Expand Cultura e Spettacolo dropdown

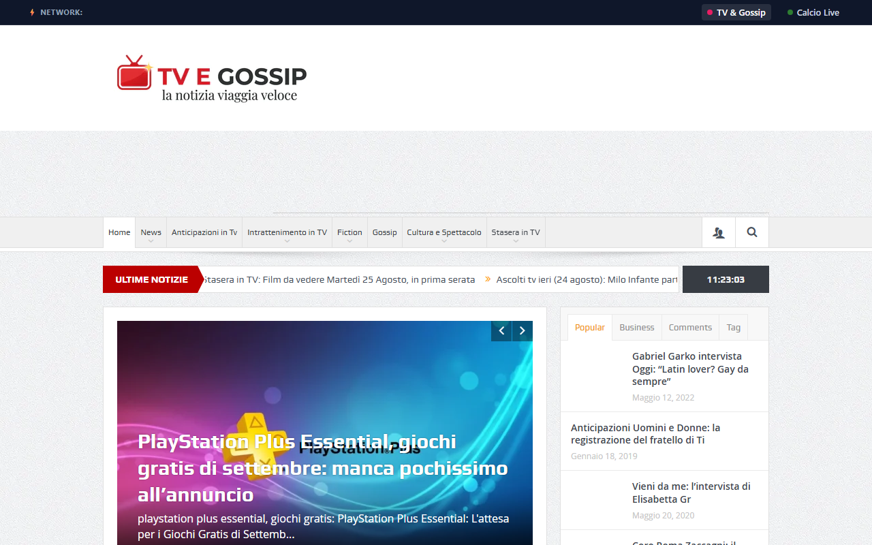click(444, 232)
